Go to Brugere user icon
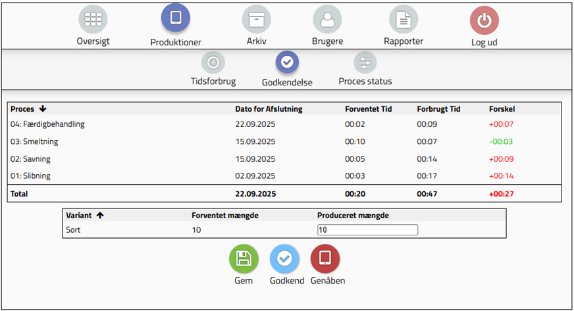 pos(327,20)
